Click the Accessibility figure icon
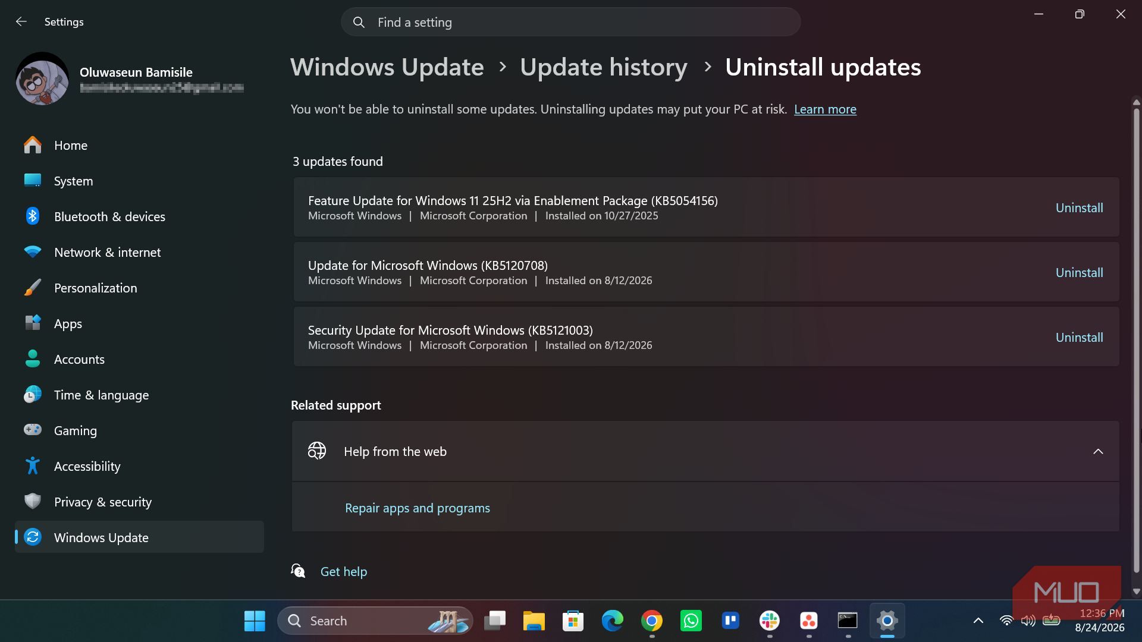 pyautogui.click(x=33, y=465)
